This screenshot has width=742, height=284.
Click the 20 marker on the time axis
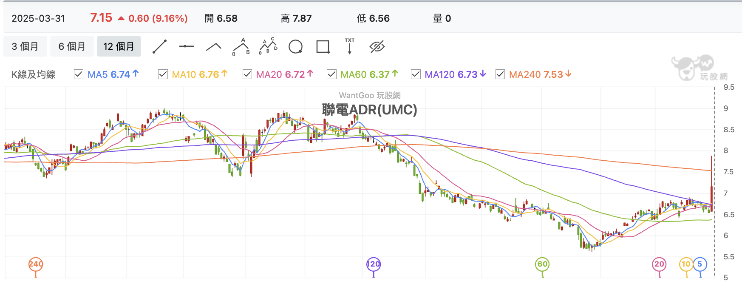tap(659, 264)
